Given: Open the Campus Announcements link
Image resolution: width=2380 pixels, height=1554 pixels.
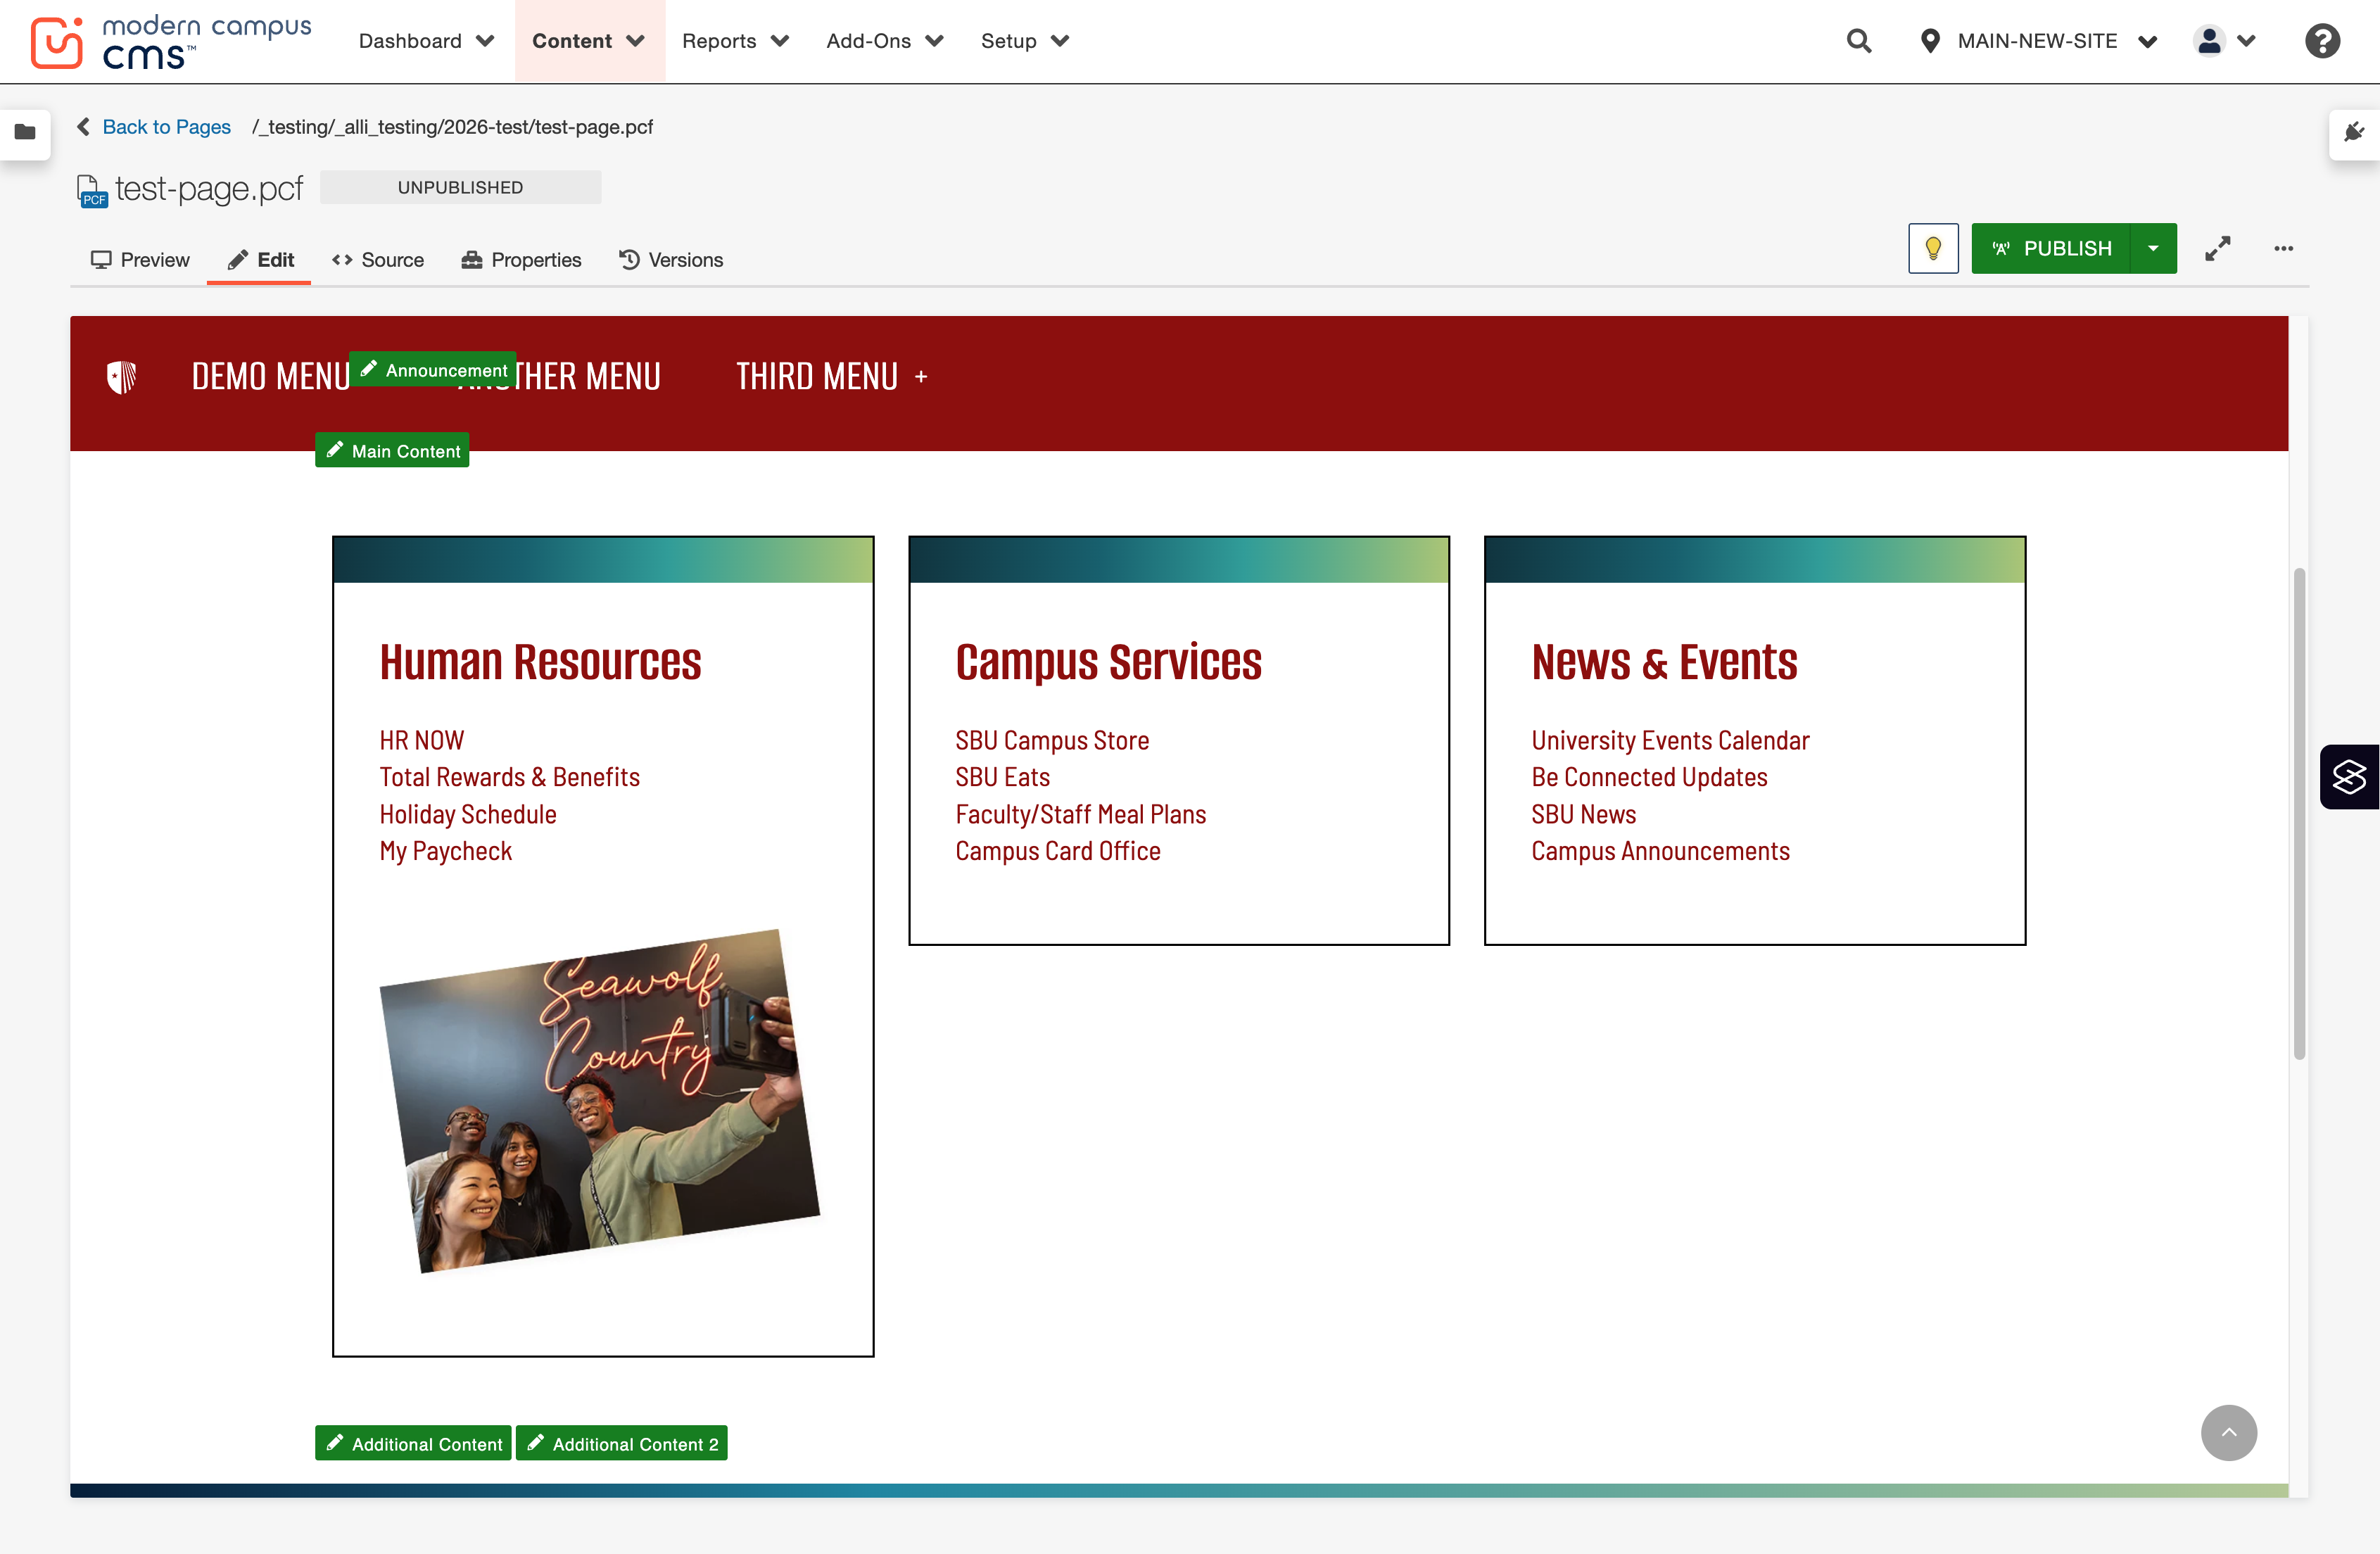Looking at the screenshot, I should (x=1660, y=851).
